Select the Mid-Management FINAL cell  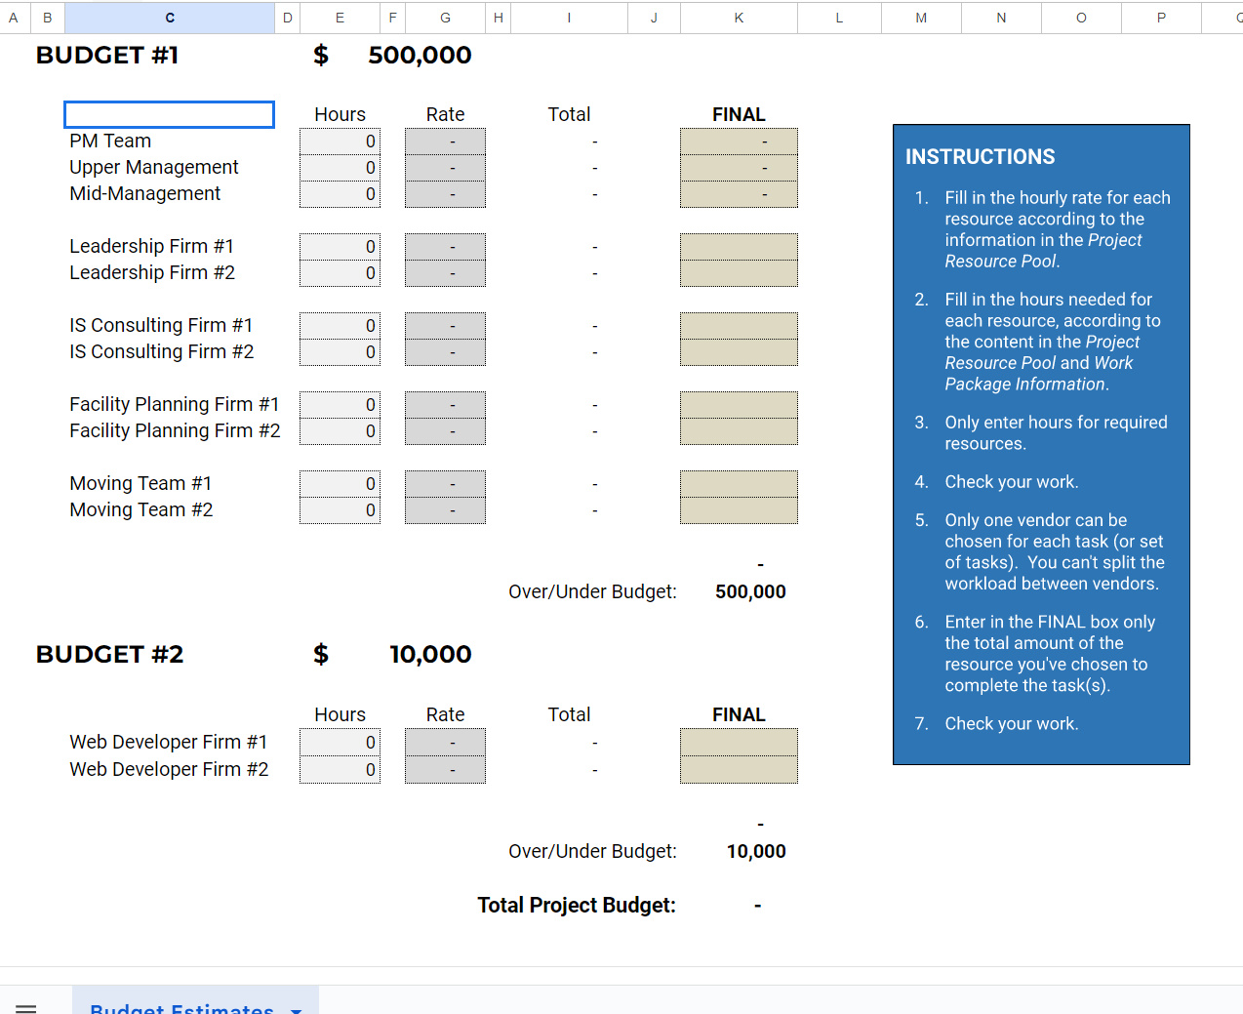(739, 194)
